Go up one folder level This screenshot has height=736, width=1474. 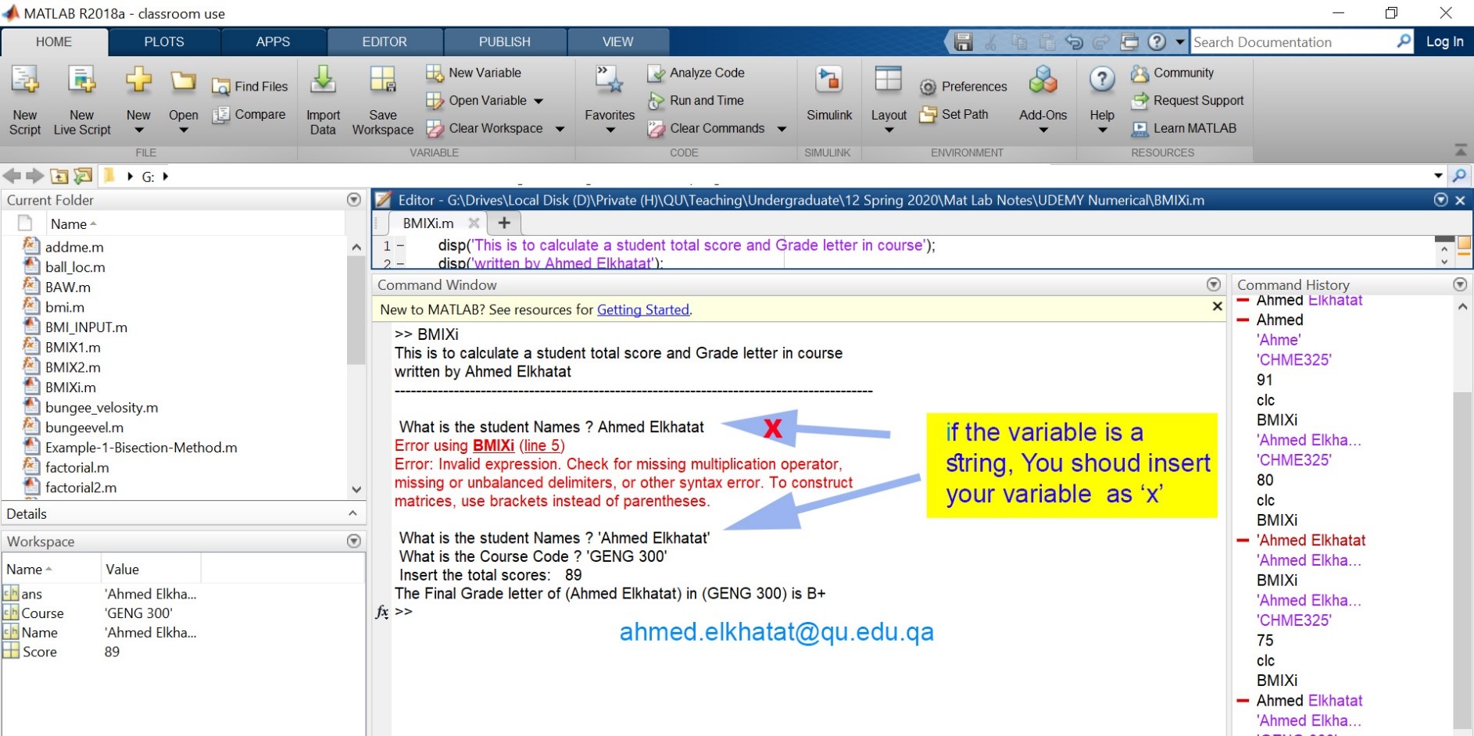(59, 177)
